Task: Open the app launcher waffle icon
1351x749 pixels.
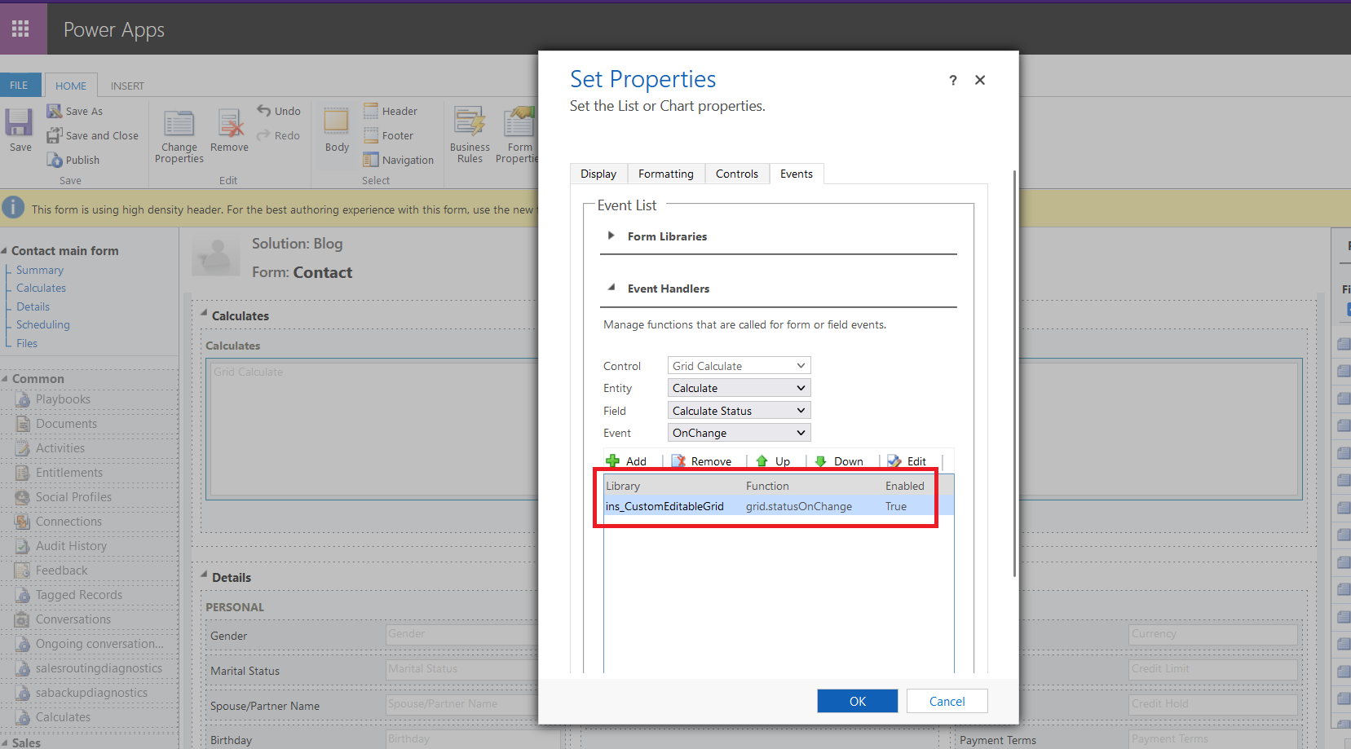Action: tap(20, 29)
